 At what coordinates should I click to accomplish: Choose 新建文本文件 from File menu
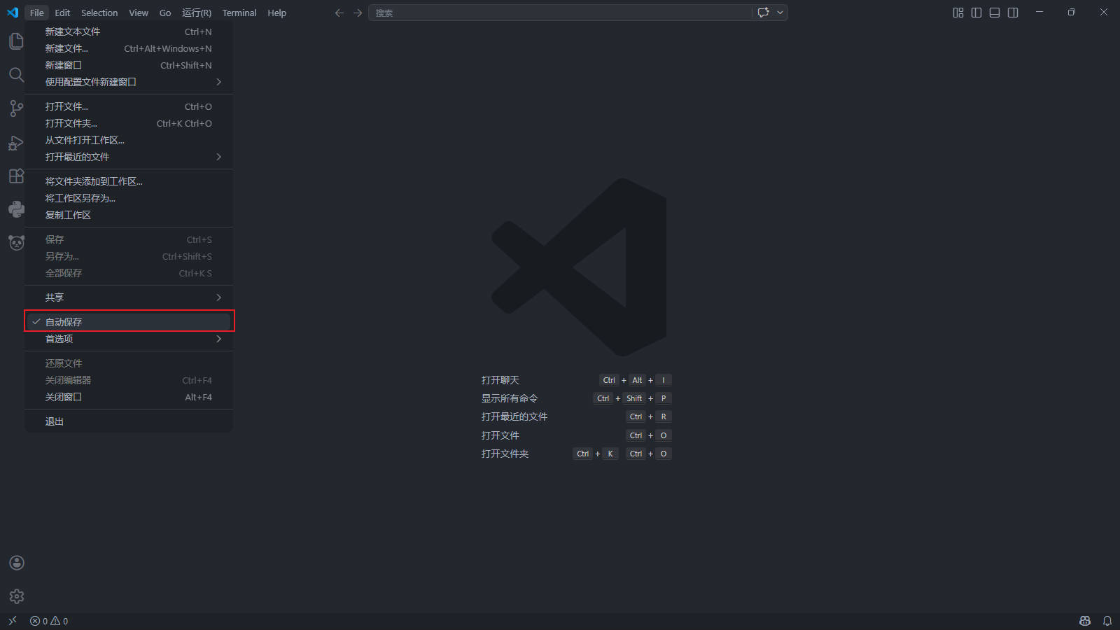[129, 31]
